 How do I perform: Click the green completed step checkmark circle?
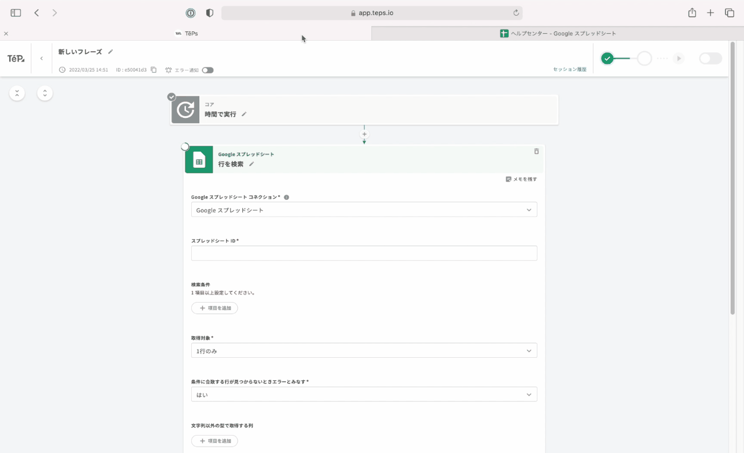coord(607,58)
